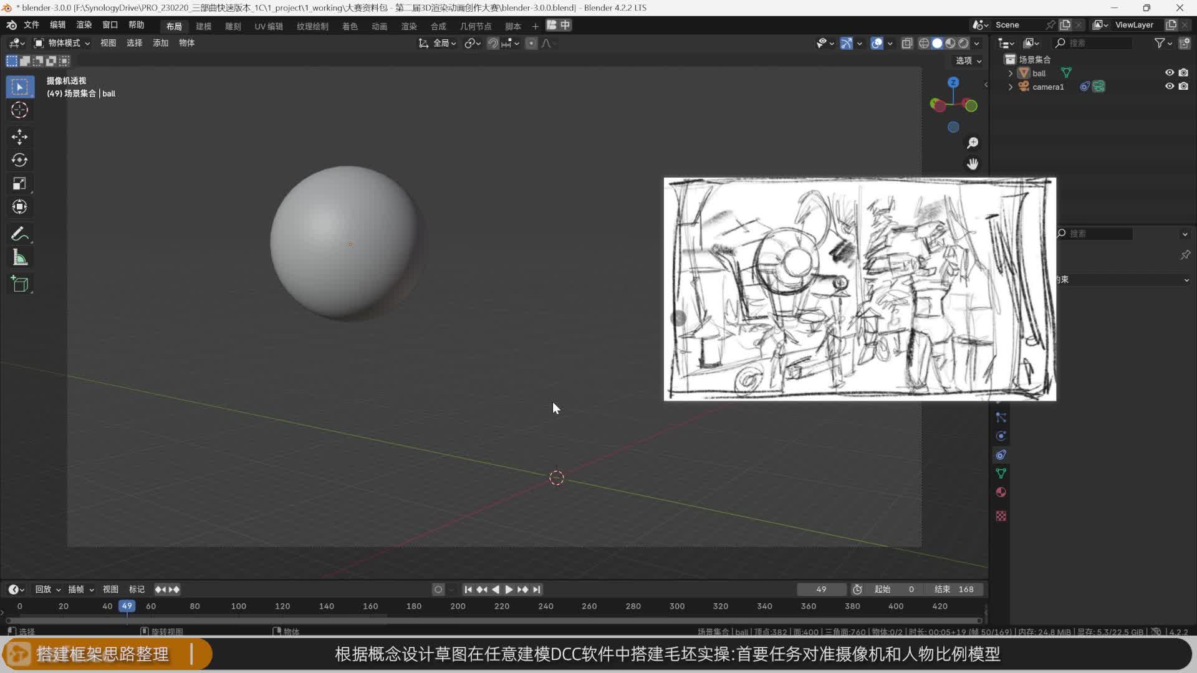Open the top-bar 渲染 menu
This screenshot has width=1197, height=673.
84,25
